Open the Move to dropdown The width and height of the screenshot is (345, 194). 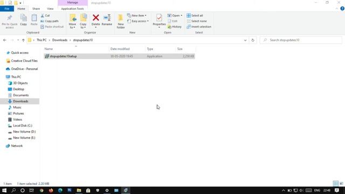point(72,22)
